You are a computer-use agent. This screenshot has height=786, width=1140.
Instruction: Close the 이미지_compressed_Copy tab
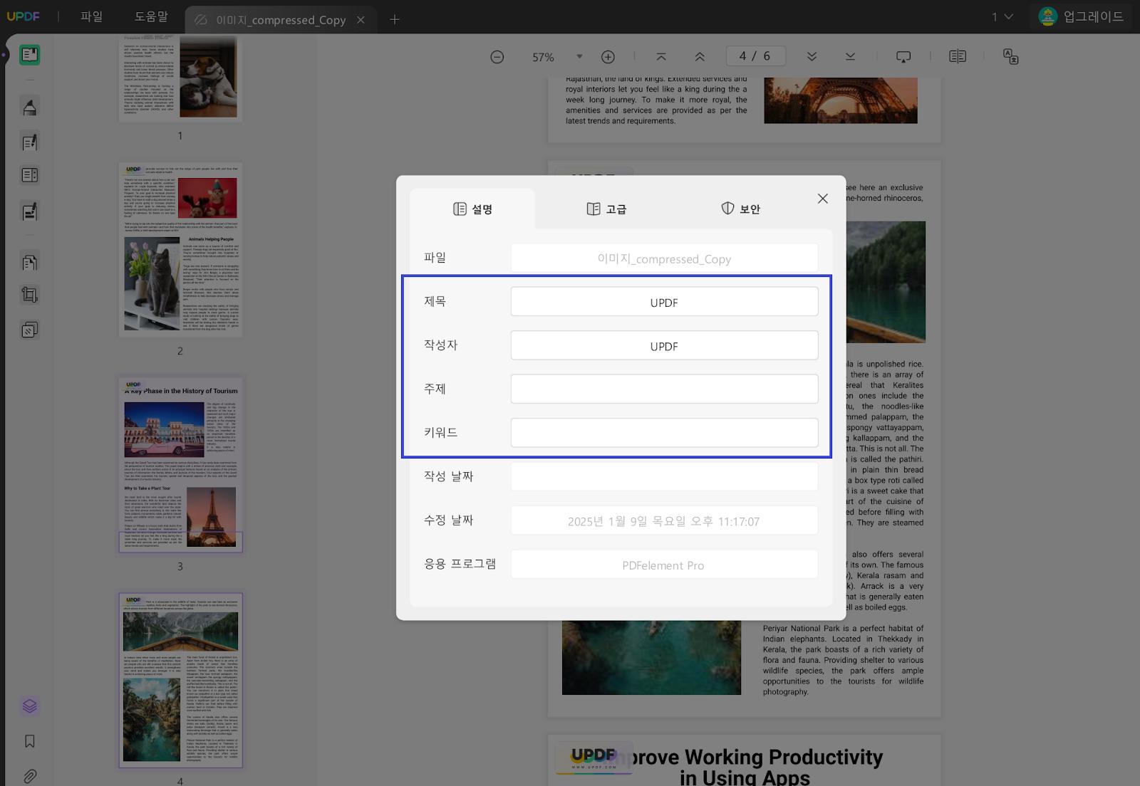point(361,20)
